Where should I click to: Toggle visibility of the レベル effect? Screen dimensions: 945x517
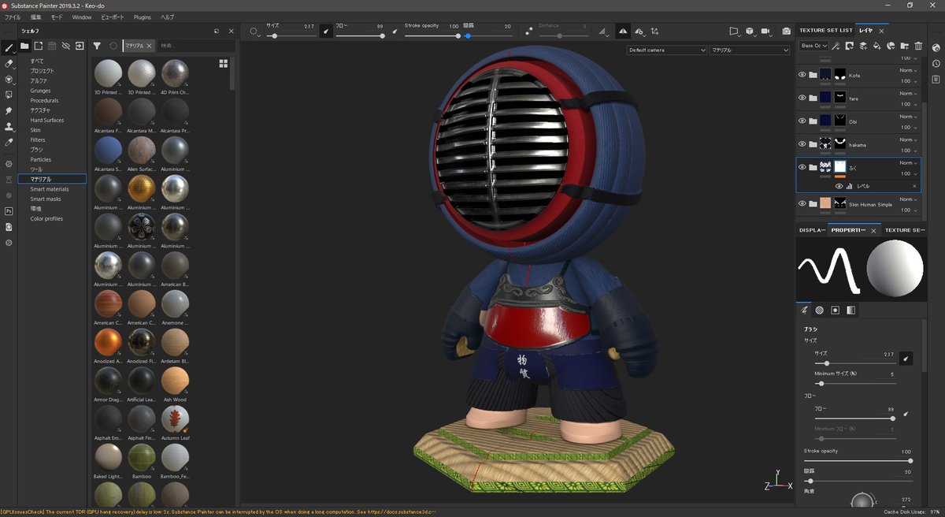click(839, 186)
